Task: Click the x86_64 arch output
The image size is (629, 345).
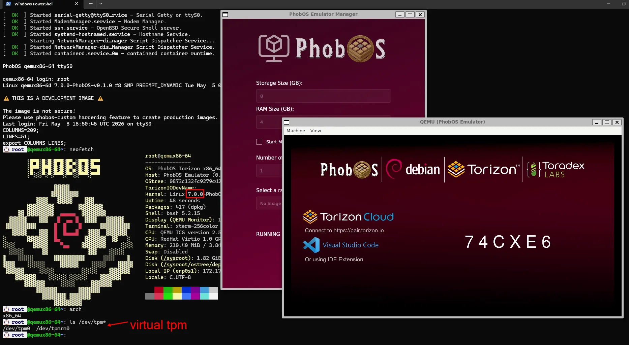Action: click(12, 316)
